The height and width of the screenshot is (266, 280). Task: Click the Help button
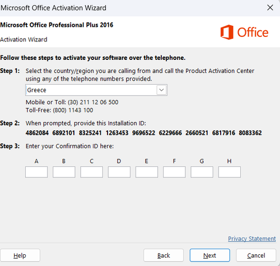[20, 255]
